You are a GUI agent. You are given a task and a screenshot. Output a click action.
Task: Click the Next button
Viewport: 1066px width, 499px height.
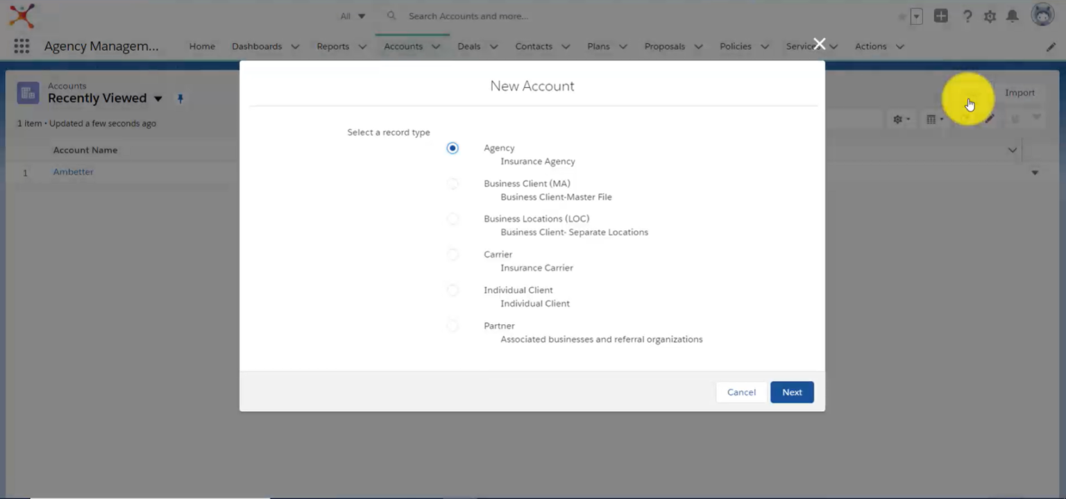[792, 392]
